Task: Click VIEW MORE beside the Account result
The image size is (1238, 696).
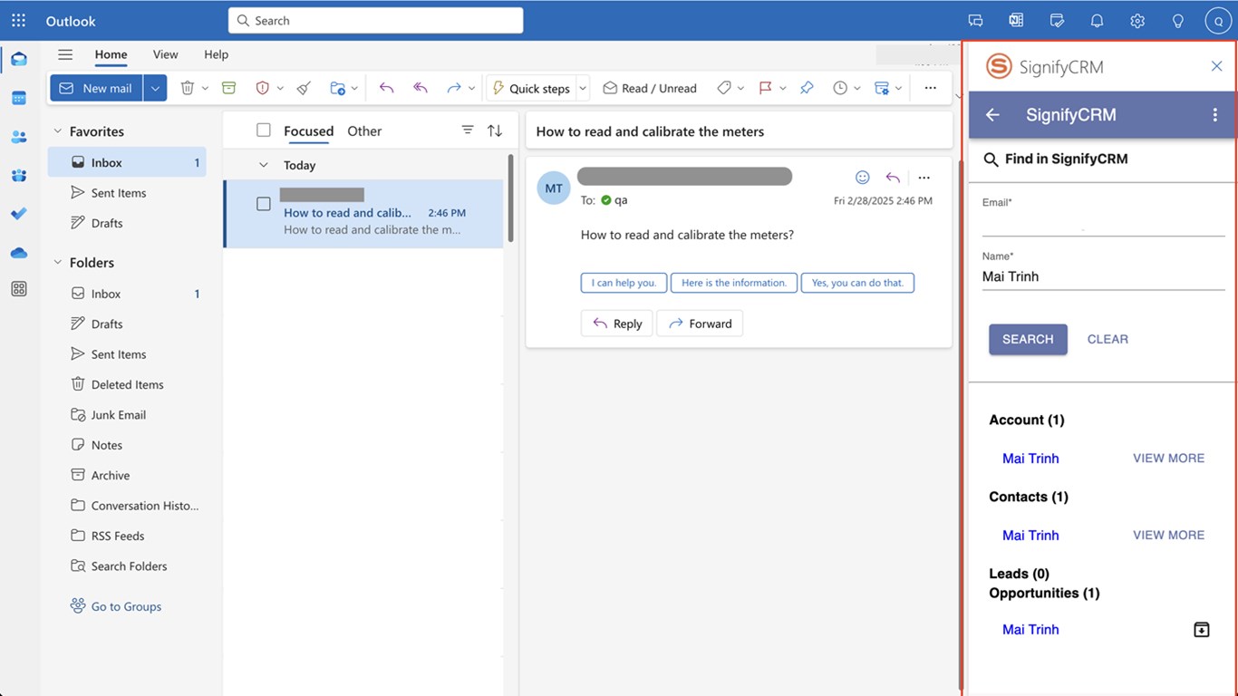Action: 1168,459
